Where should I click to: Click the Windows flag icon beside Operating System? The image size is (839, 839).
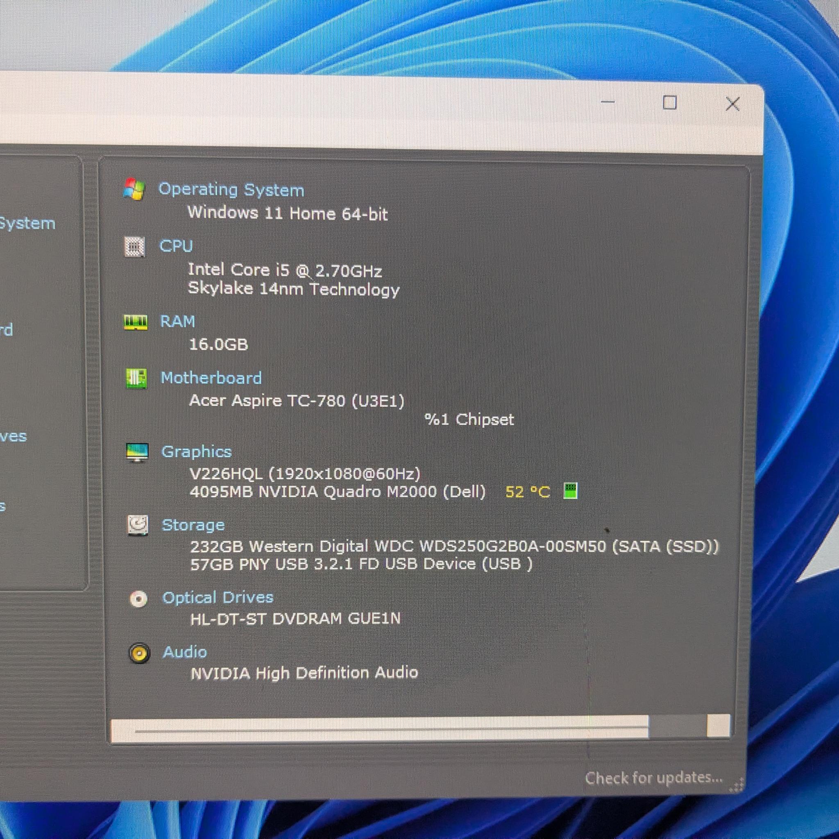pos(134,189)
